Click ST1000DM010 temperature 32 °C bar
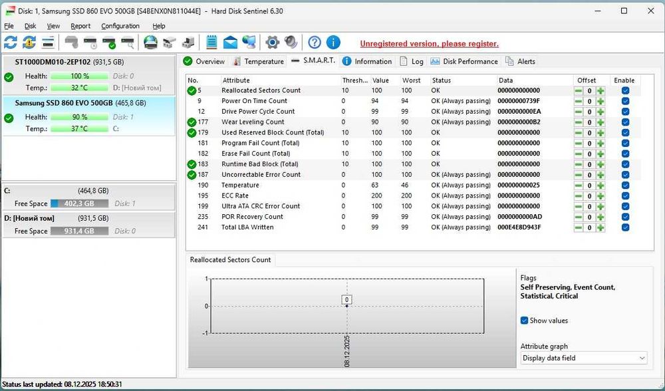 pyautogui.click(x=79, y=88)
